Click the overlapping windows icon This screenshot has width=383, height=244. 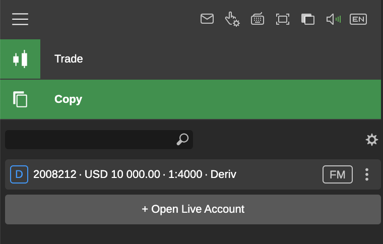coord(307,19)
